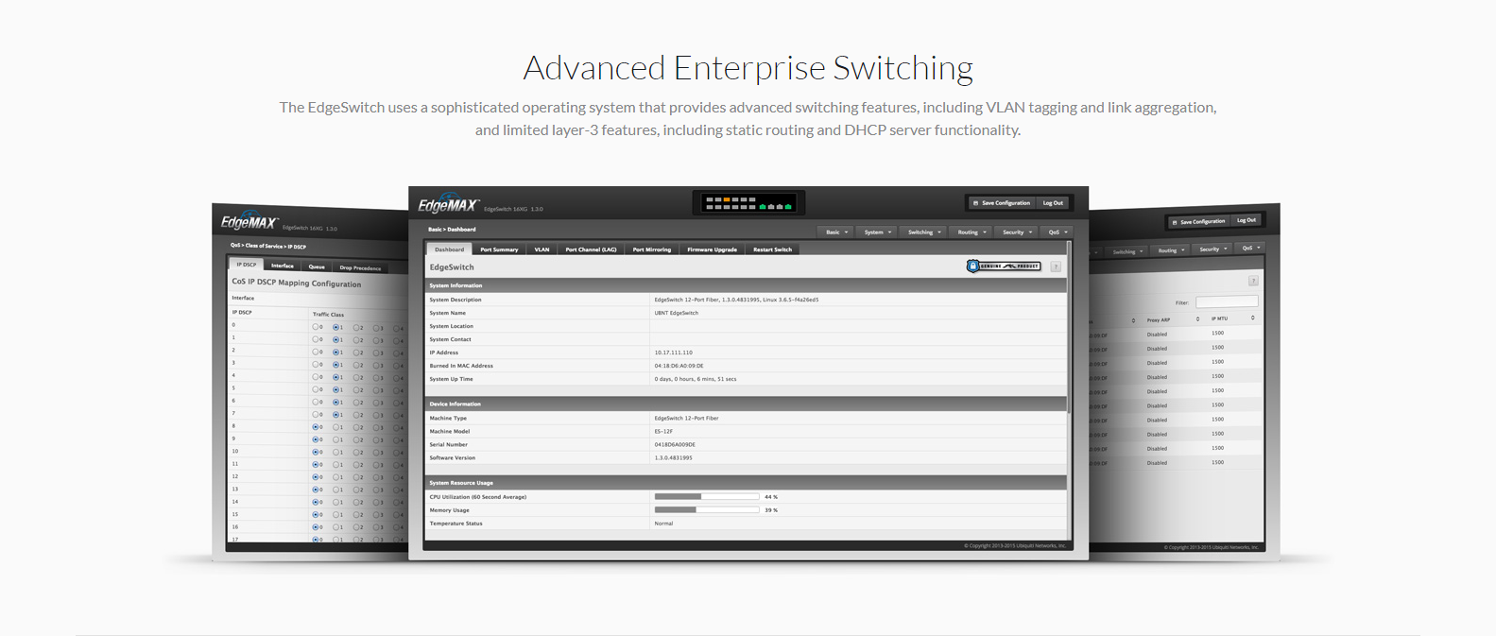
Task: Select traffic class 0 for IP DSCP 0
Action: tap(316, 327)
